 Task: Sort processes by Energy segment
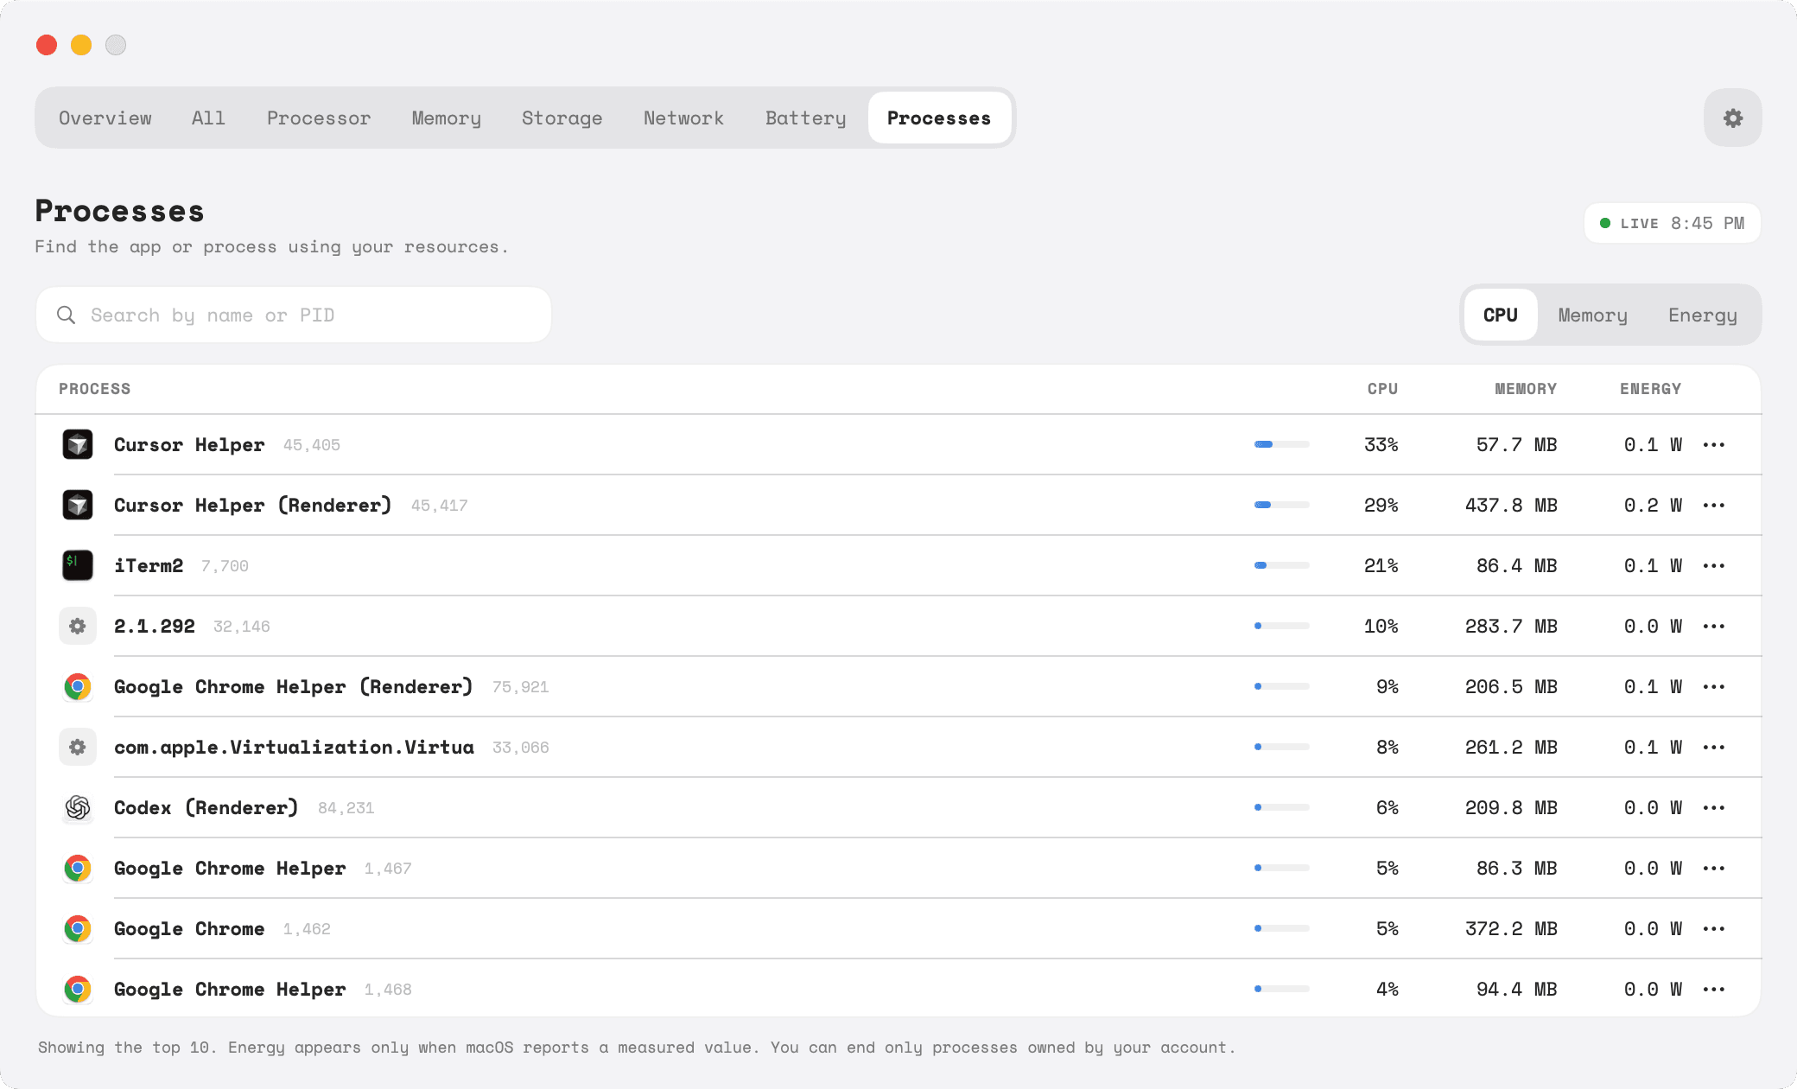click(x=1702, y=315)
